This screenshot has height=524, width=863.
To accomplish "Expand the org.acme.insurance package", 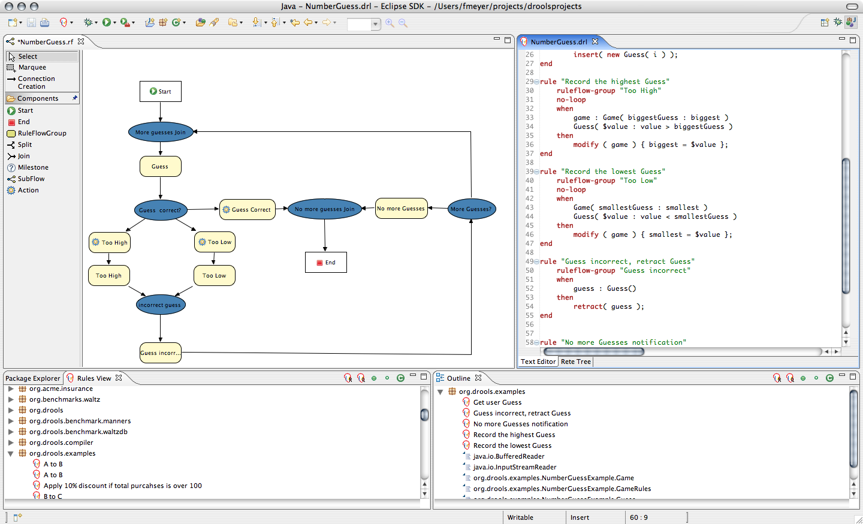I will 11,389.
